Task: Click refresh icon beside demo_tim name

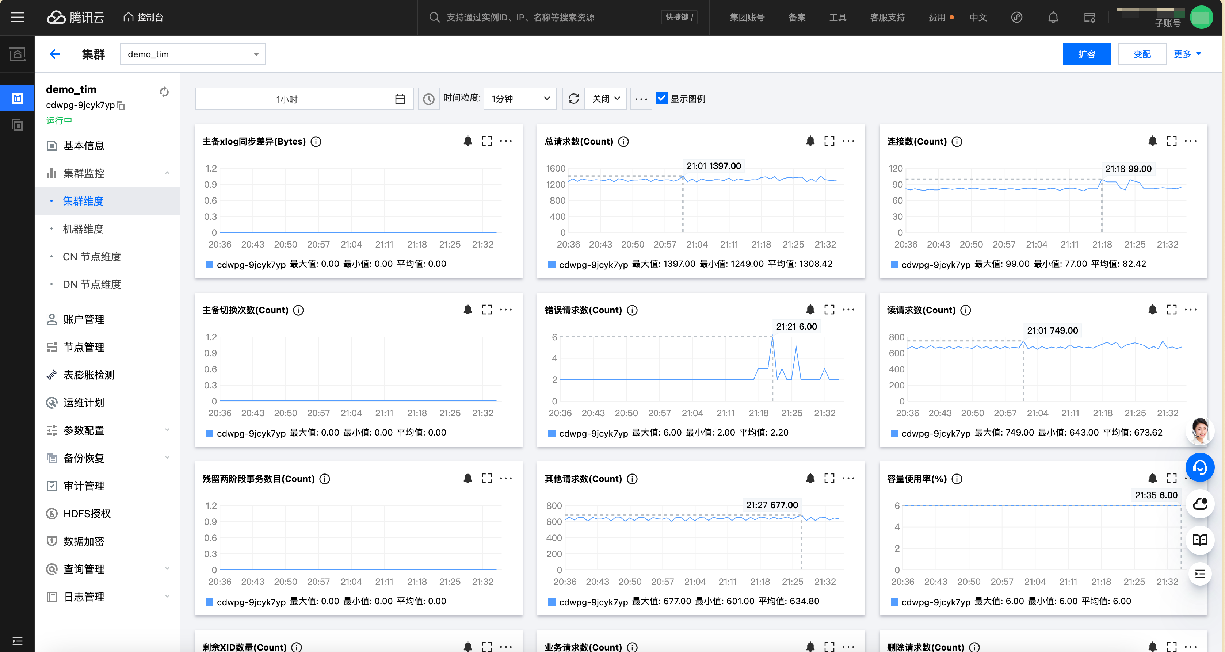Action: [164, 92]
